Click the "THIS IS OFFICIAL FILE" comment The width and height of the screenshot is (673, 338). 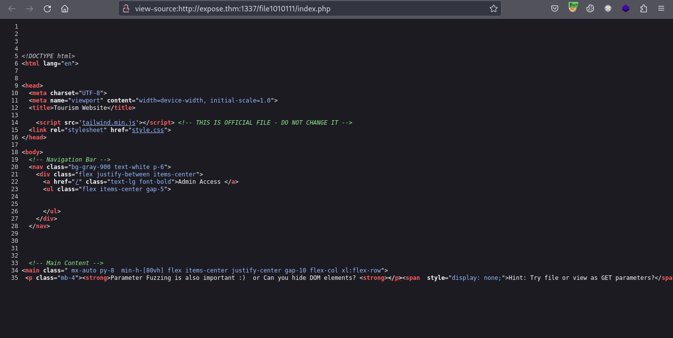pyautogui.click(x=265, y=123)
